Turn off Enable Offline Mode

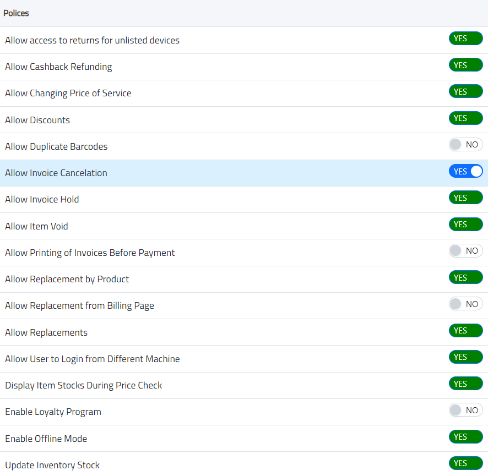(x=465, y=437)
